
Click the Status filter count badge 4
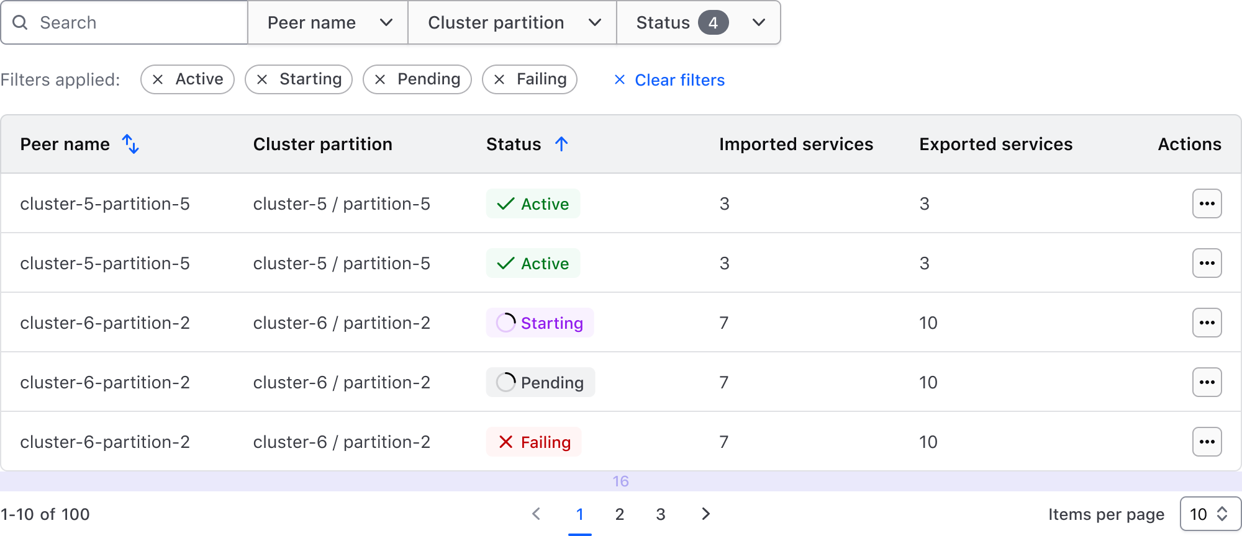point(713,23)
